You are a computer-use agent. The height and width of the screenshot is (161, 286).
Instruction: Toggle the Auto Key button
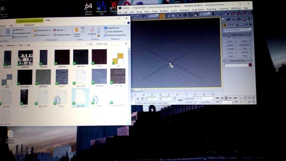tap(189, 98)
